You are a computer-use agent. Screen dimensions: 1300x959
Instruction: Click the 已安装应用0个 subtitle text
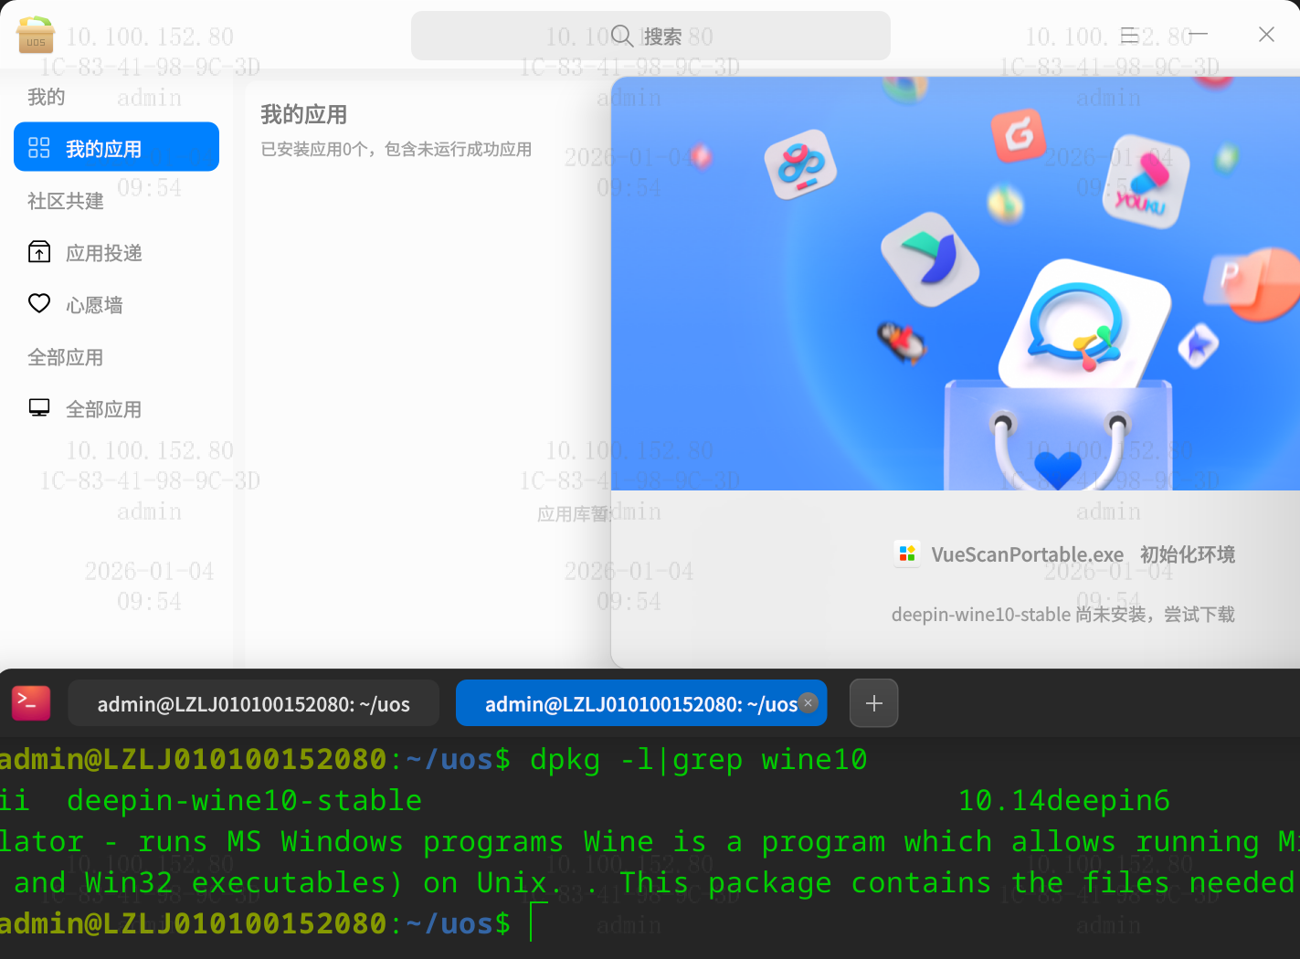point(396,149)
